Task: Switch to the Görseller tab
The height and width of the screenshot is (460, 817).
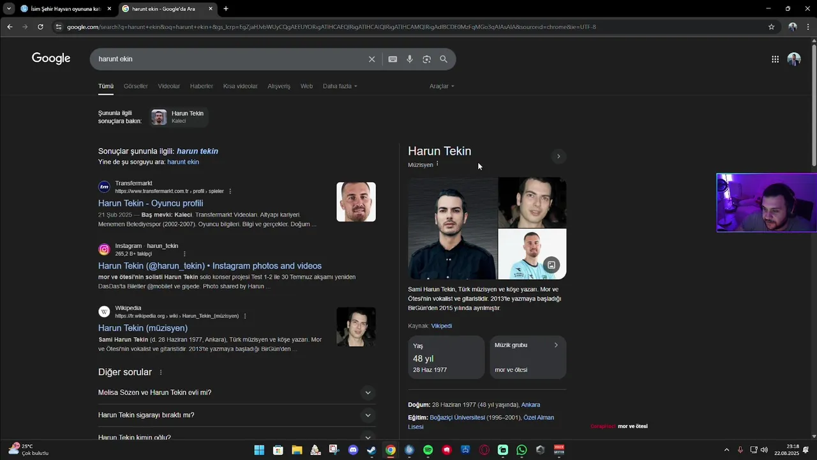Action: (x=135, y=86)
